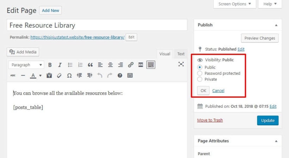Viewport: 289px width, 158px height.
Task: Open the Paragraph format dropdown
Action: [26, 65]
